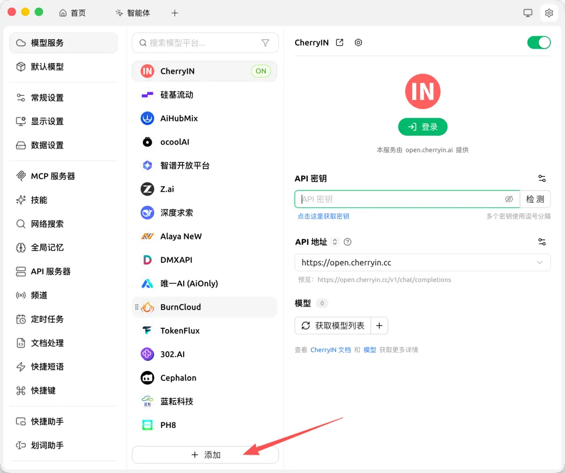This screenshot has width=565, height=473.
Task: Open CherryIN provider hexagon settings icon
Action: pos(358,42)
